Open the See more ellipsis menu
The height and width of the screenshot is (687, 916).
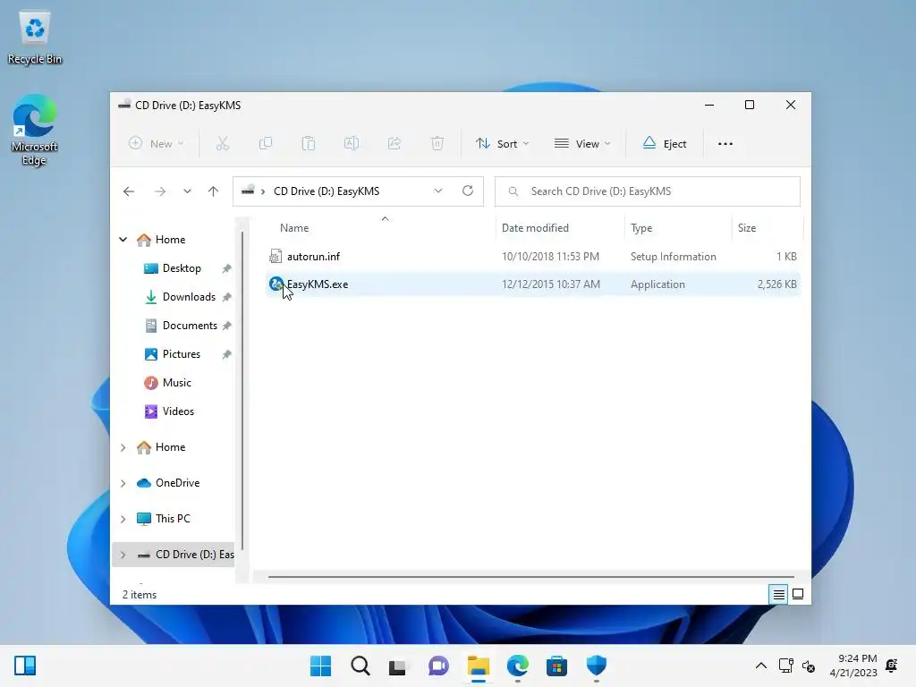(x=725, y=144)
